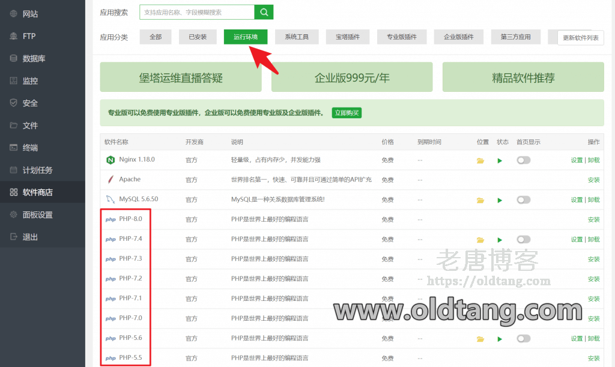This screenshot has height=367, width=615.
Task: Open the 宝塔插件 category tab
Action: [x=348, y=36]
